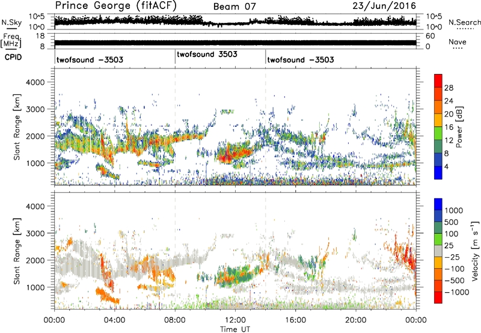The width and height of the screenshot is (481, 333).
Task: Select the "Time UT" axis title
Action: click(235, 329)
